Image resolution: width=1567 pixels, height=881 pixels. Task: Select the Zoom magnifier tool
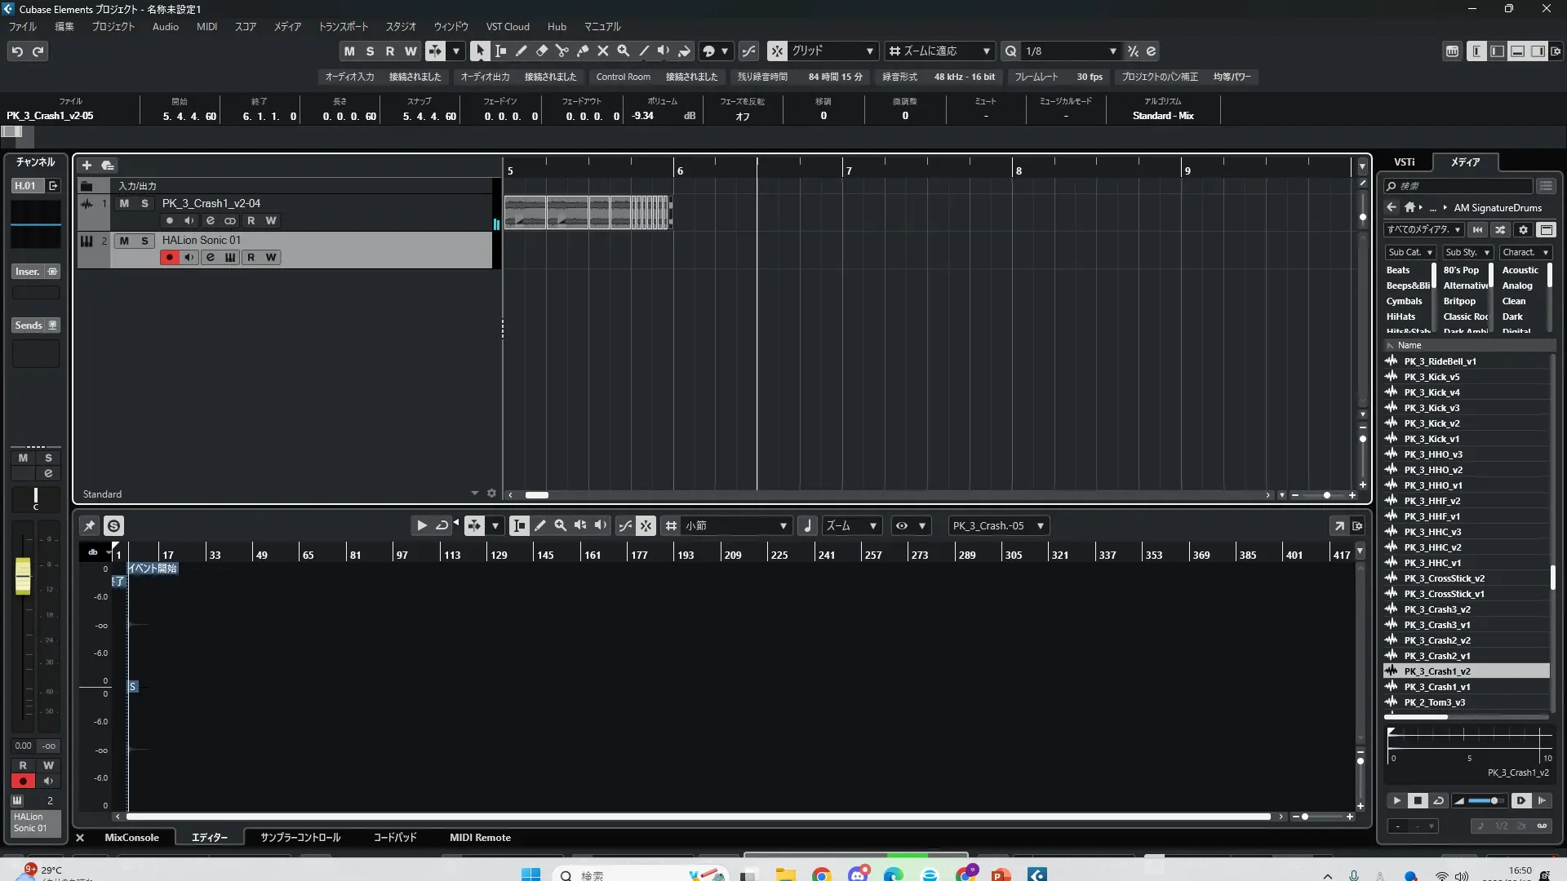coord(623,51)
